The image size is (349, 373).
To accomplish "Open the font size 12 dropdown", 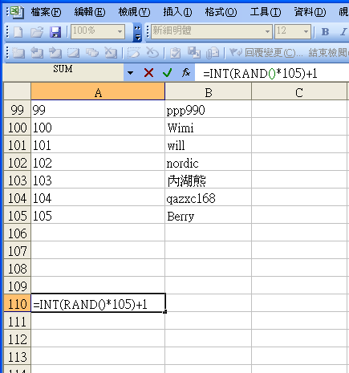I will pos(306,32).
